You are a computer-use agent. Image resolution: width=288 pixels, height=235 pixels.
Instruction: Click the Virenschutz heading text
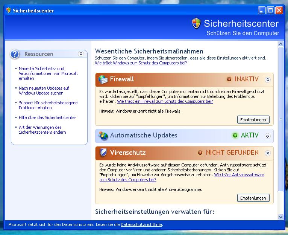tap(128, 153)
